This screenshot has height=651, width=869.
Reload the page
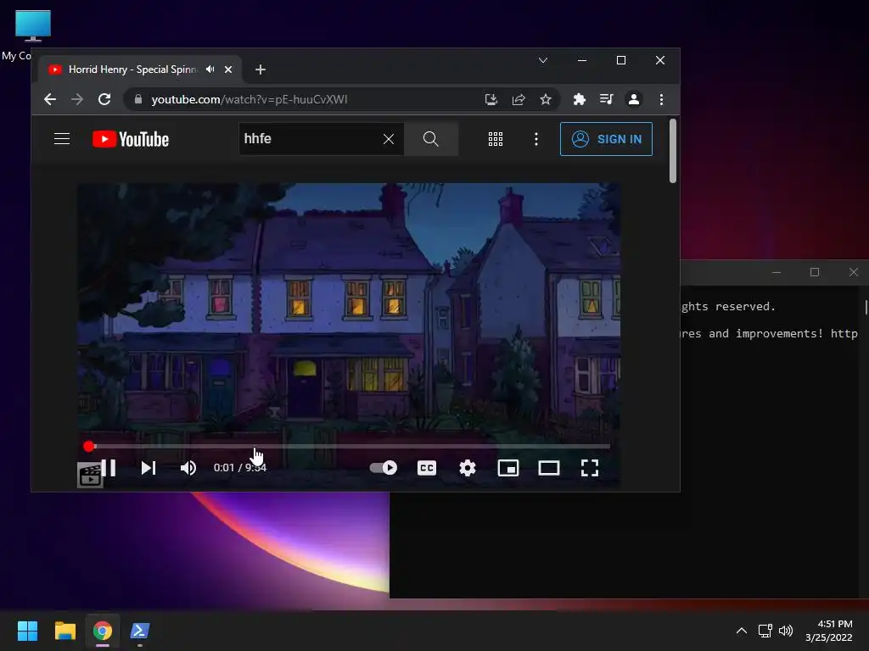pyautogui.click(x=104, y=99)
